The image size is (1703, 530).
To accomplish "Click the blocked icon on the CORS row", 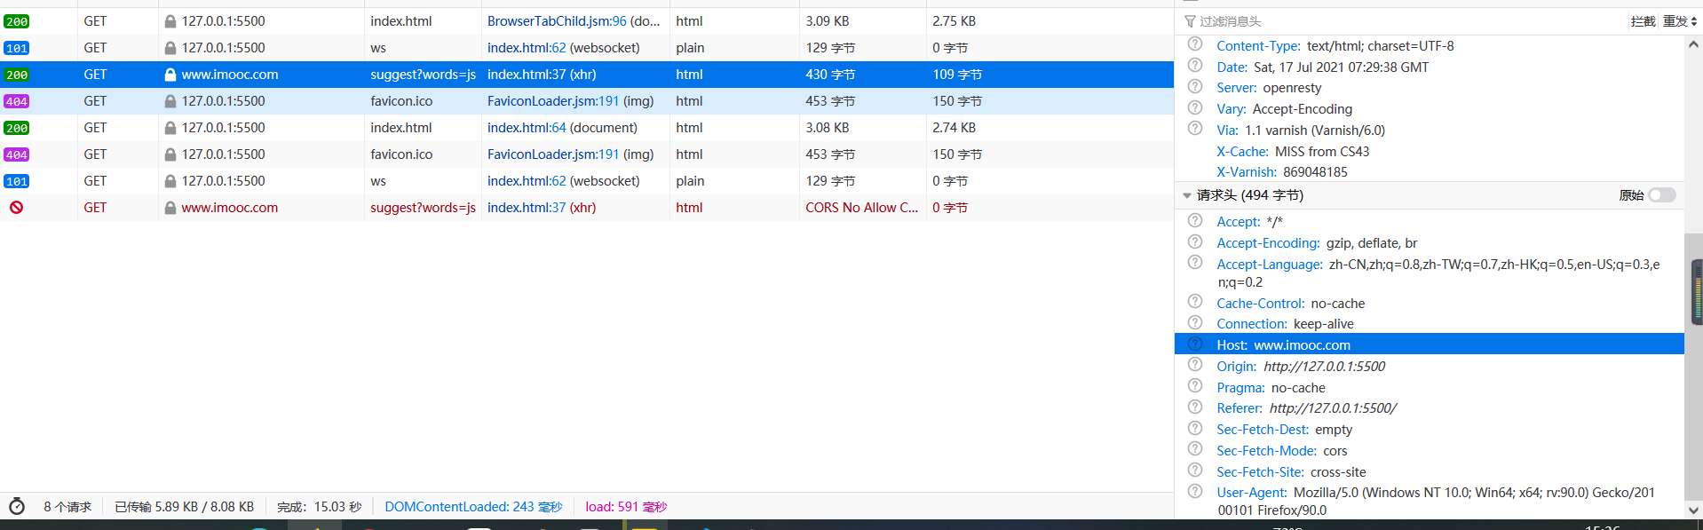I will [16, 208].
